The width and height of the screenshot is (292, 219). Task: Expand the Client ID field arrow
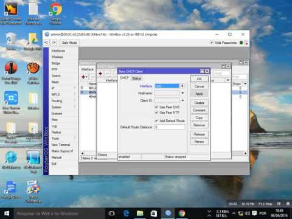(x=182, y=100)
